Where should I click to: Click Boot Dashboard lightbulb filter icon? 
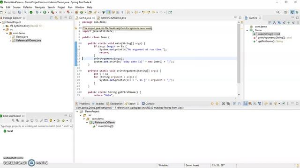coord(51,120)
